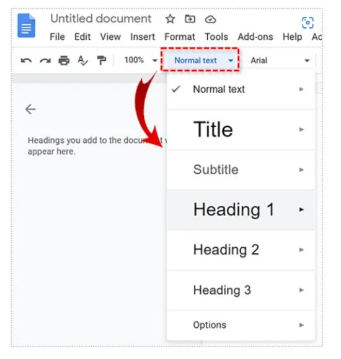This screenshot has height=359, width=341.
Task: Click the Move to folder icon
Action: point(190,19)
